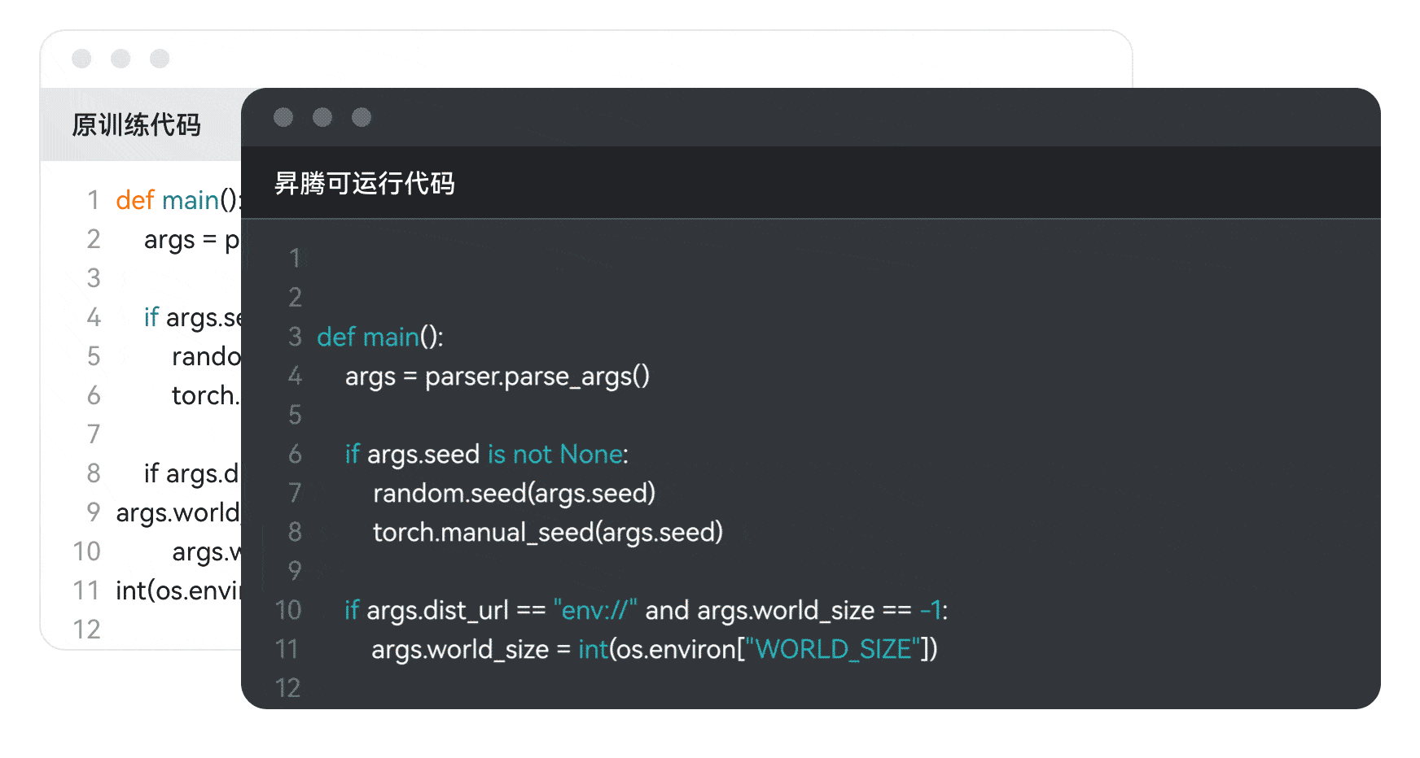The width and height of the screenshot is (1420, 758).
Task: Click the first window dot in dark window
Action: point(283,117)
